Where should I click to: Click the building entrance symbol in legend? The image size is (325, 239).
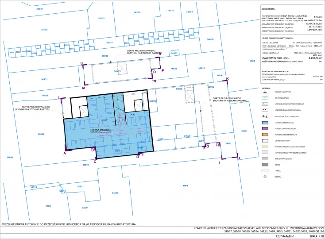(x=266, y=116)
